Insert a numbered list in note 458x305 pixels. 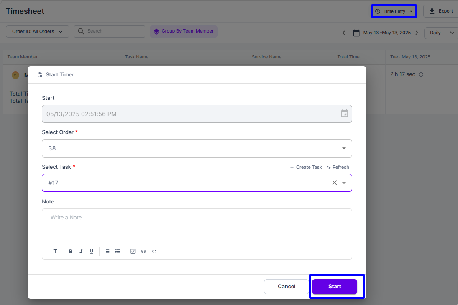[x=107, y=252]
